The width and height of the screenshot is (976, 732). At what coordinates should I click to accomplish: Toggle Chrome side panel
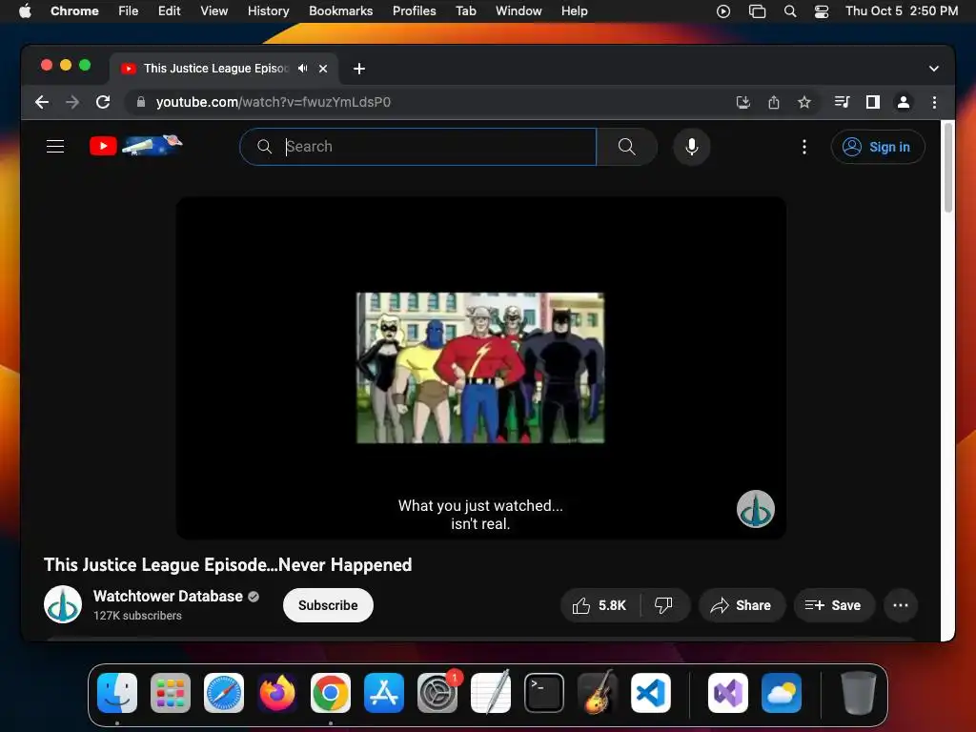coord(873,102)
